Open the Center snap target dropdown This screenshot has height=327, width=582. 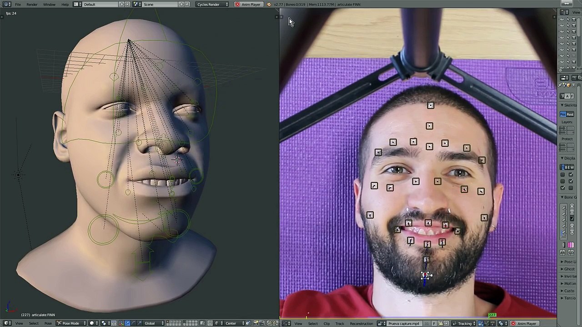pyautogui.click(x=234, y=323)
